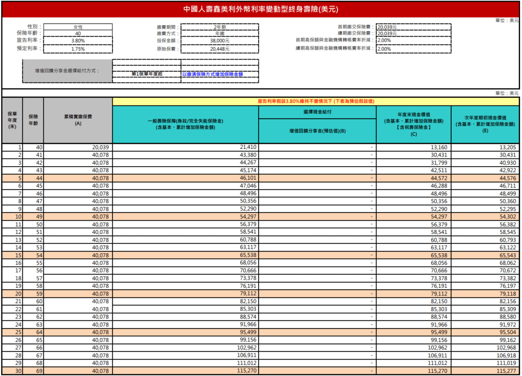Click the declared rate field 3.80%
This screenshot has width=522, height=376.
click(78, 41)
